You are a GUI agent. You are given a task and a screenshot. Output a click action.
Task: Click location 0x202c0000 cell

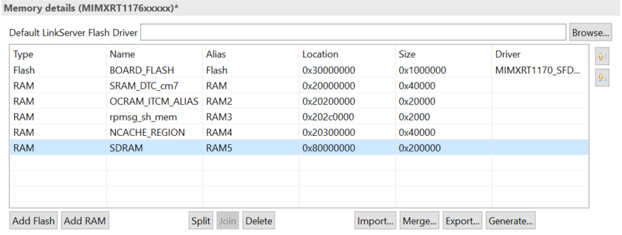347,117
